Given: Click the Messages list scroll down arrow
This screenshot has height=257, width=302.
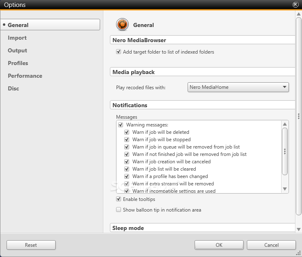Looking at the screenshot, I should [285, 189].
